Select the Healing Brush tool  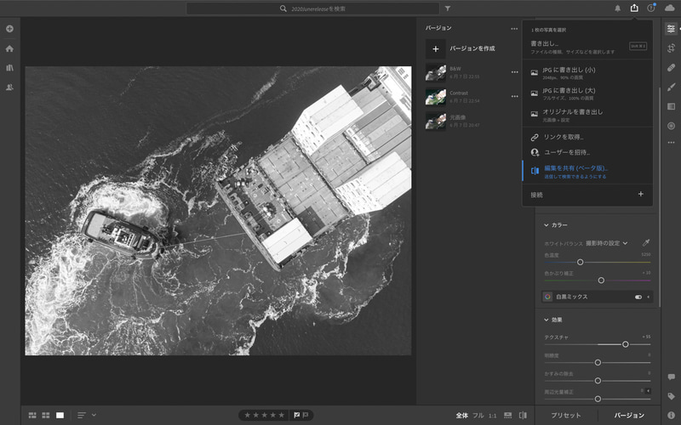(x=671, y=67)
